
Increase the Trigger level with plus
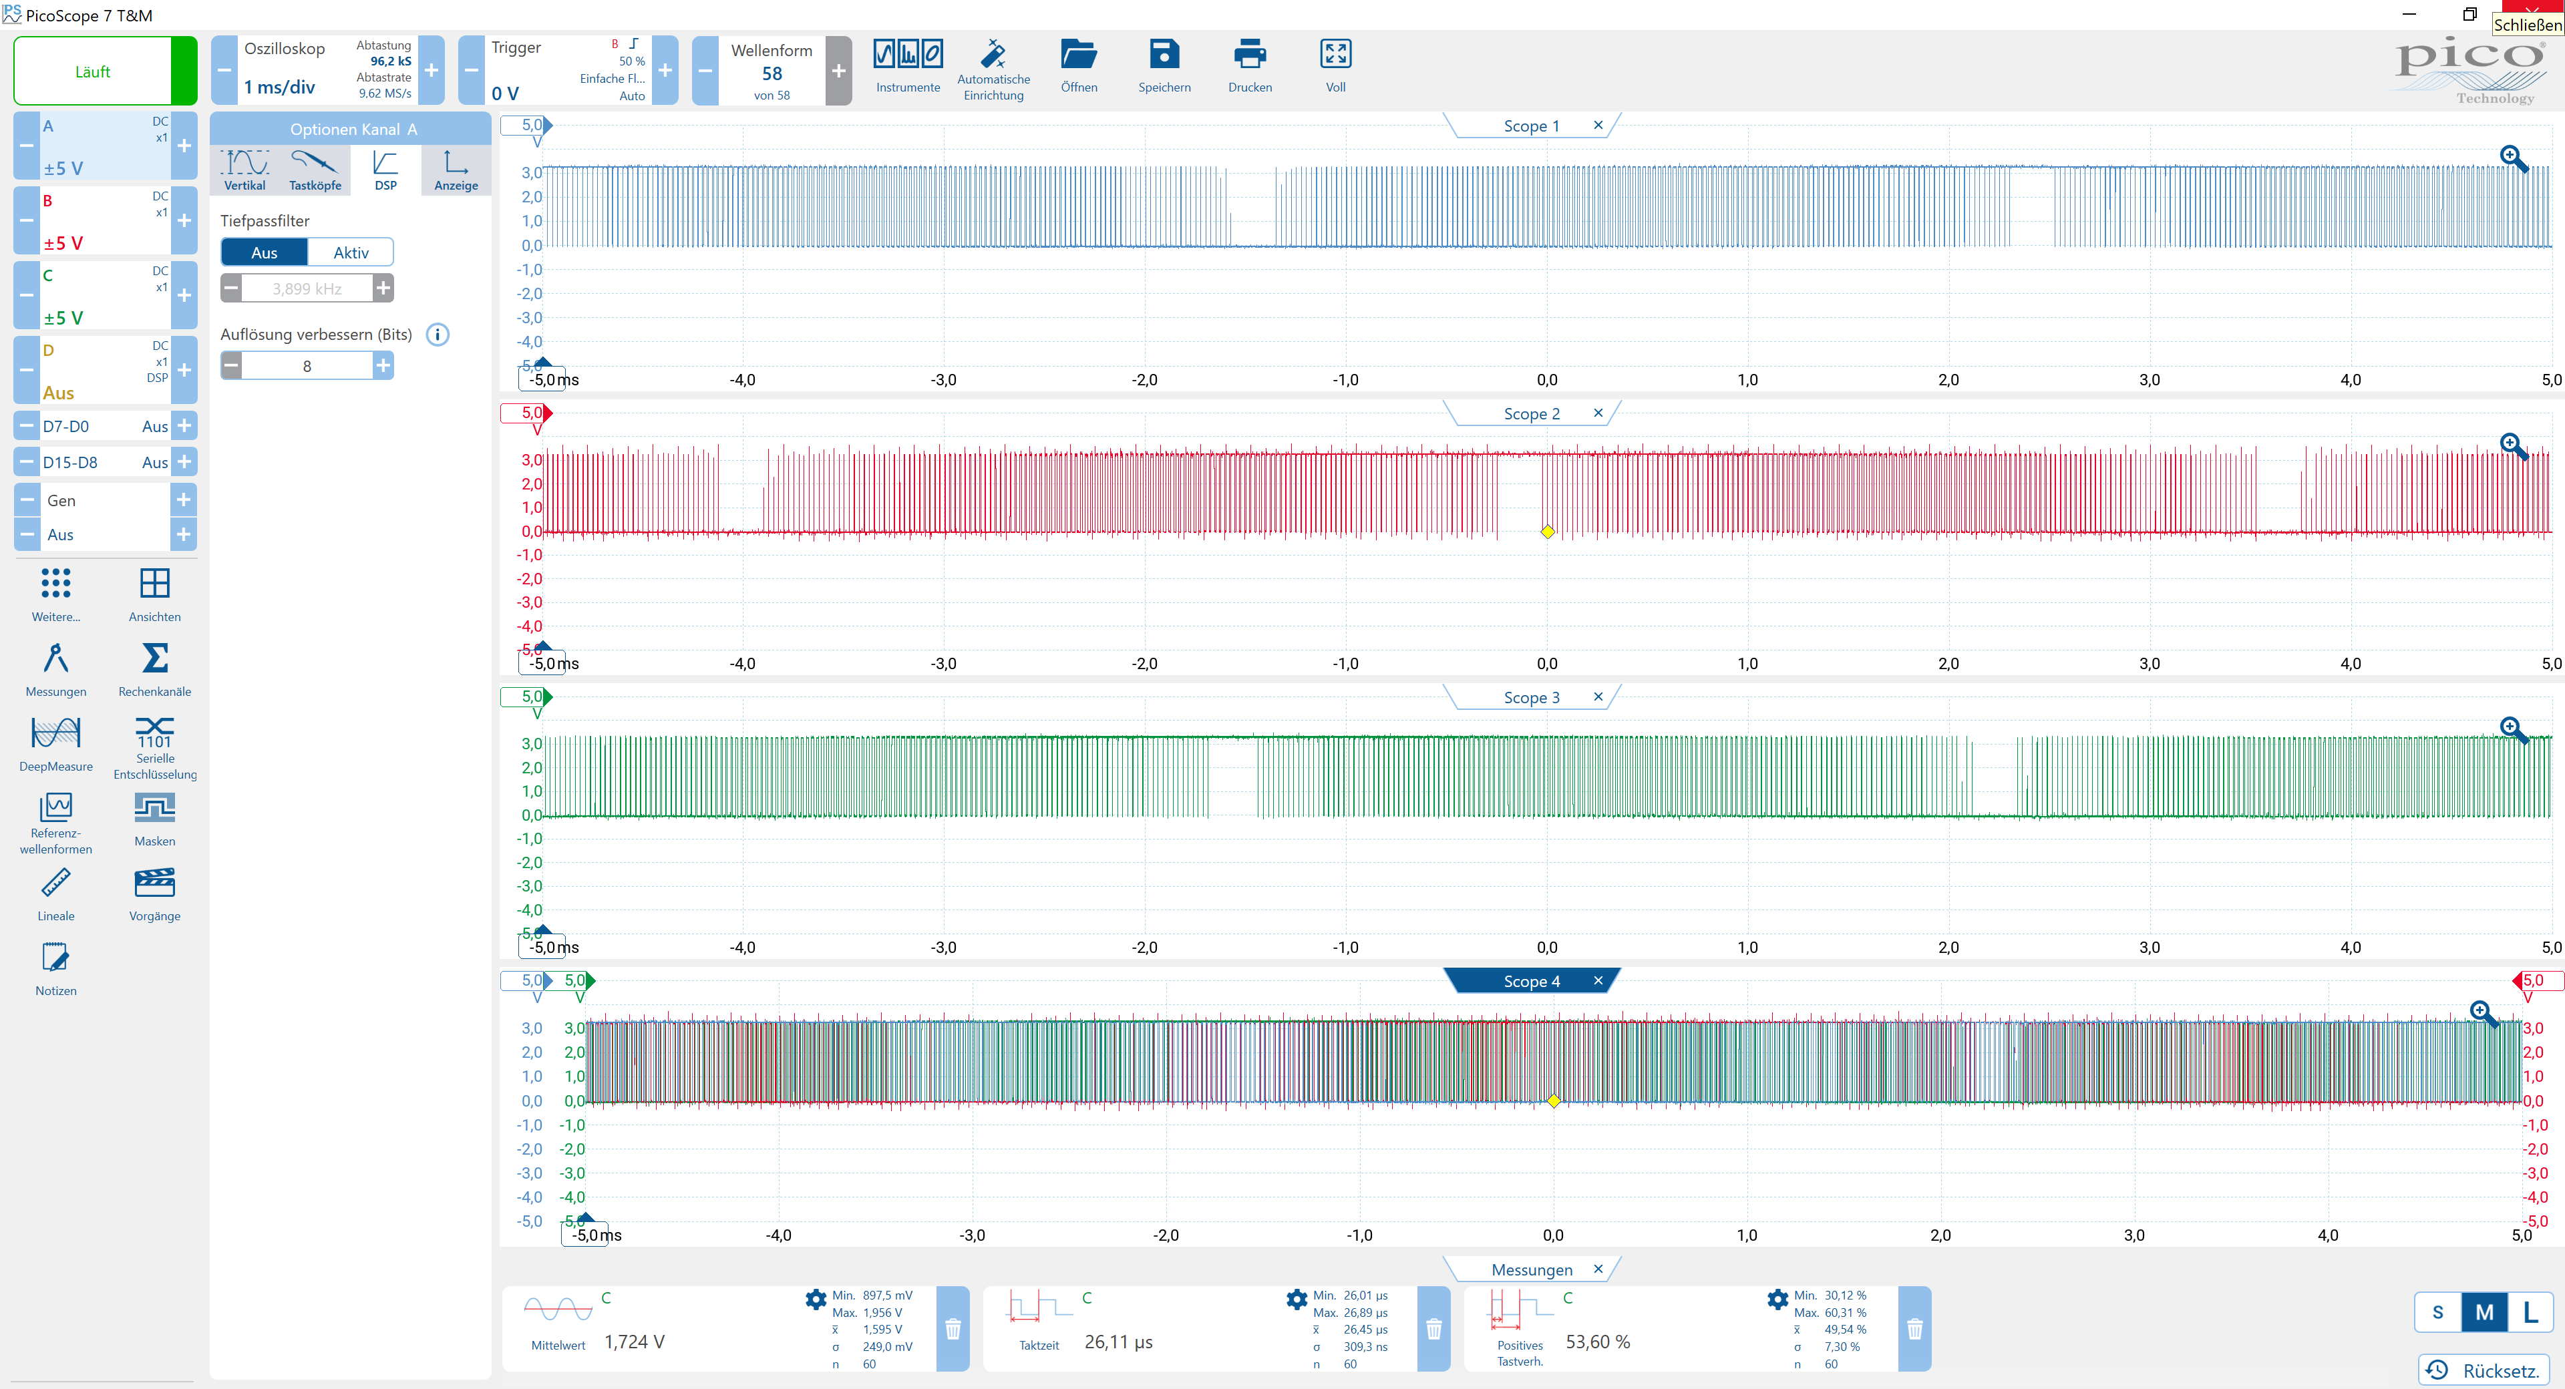click(665, 71)
